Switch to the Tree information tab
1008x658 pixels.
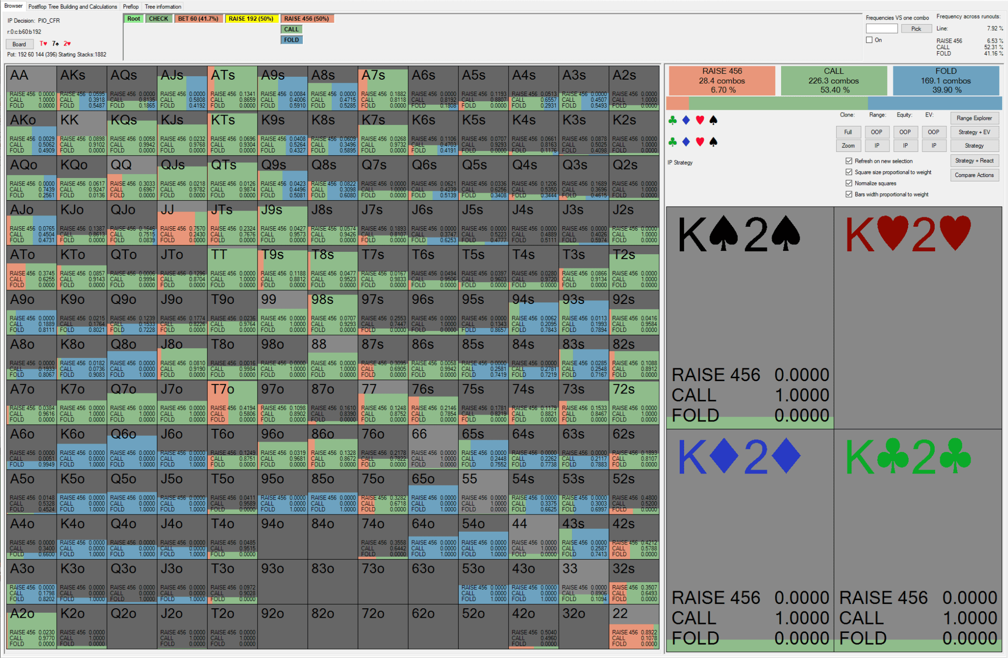[163, 6]
